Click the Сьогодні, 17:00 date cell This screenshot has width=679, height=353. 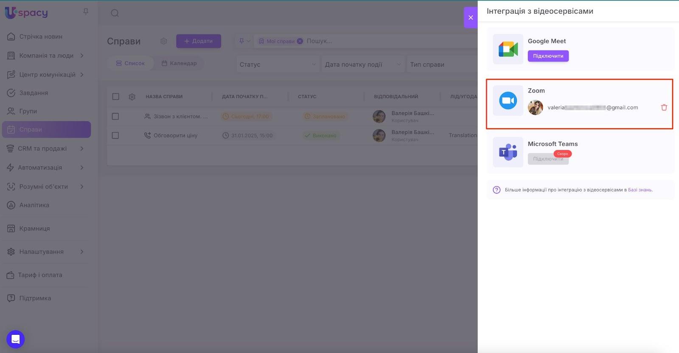click(x=246, y=116)
